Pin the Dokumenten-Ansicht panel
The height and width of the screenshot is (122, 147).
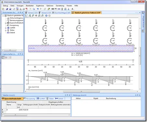point(20,12)
